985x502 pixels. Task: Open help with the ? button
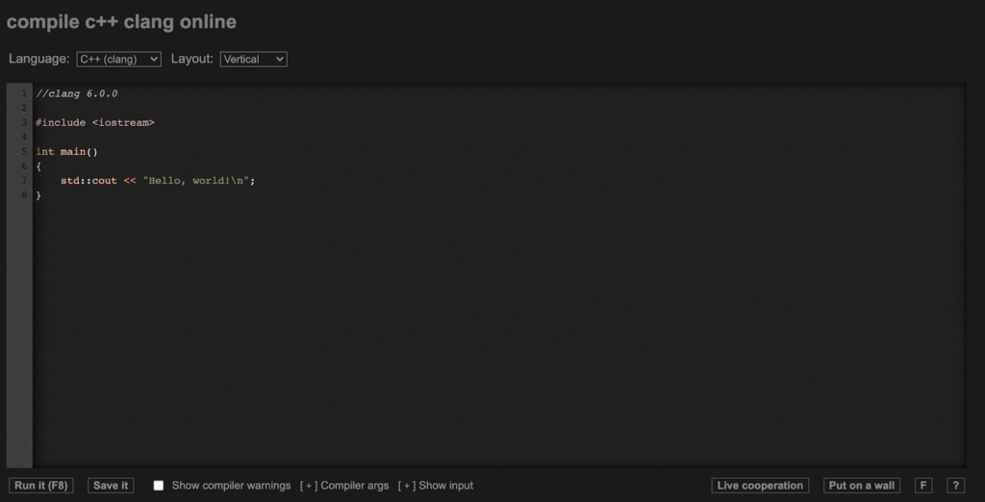coord(955,486)
